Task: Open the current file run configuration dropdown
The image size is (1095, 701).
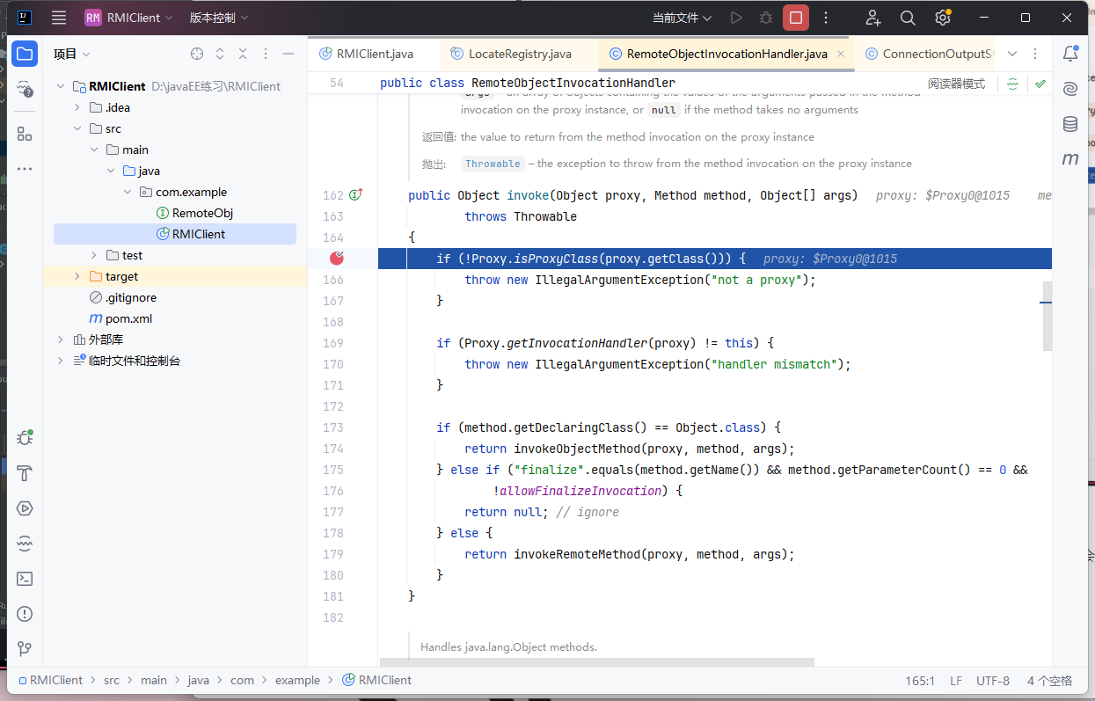Action: (x=682, y=18)
